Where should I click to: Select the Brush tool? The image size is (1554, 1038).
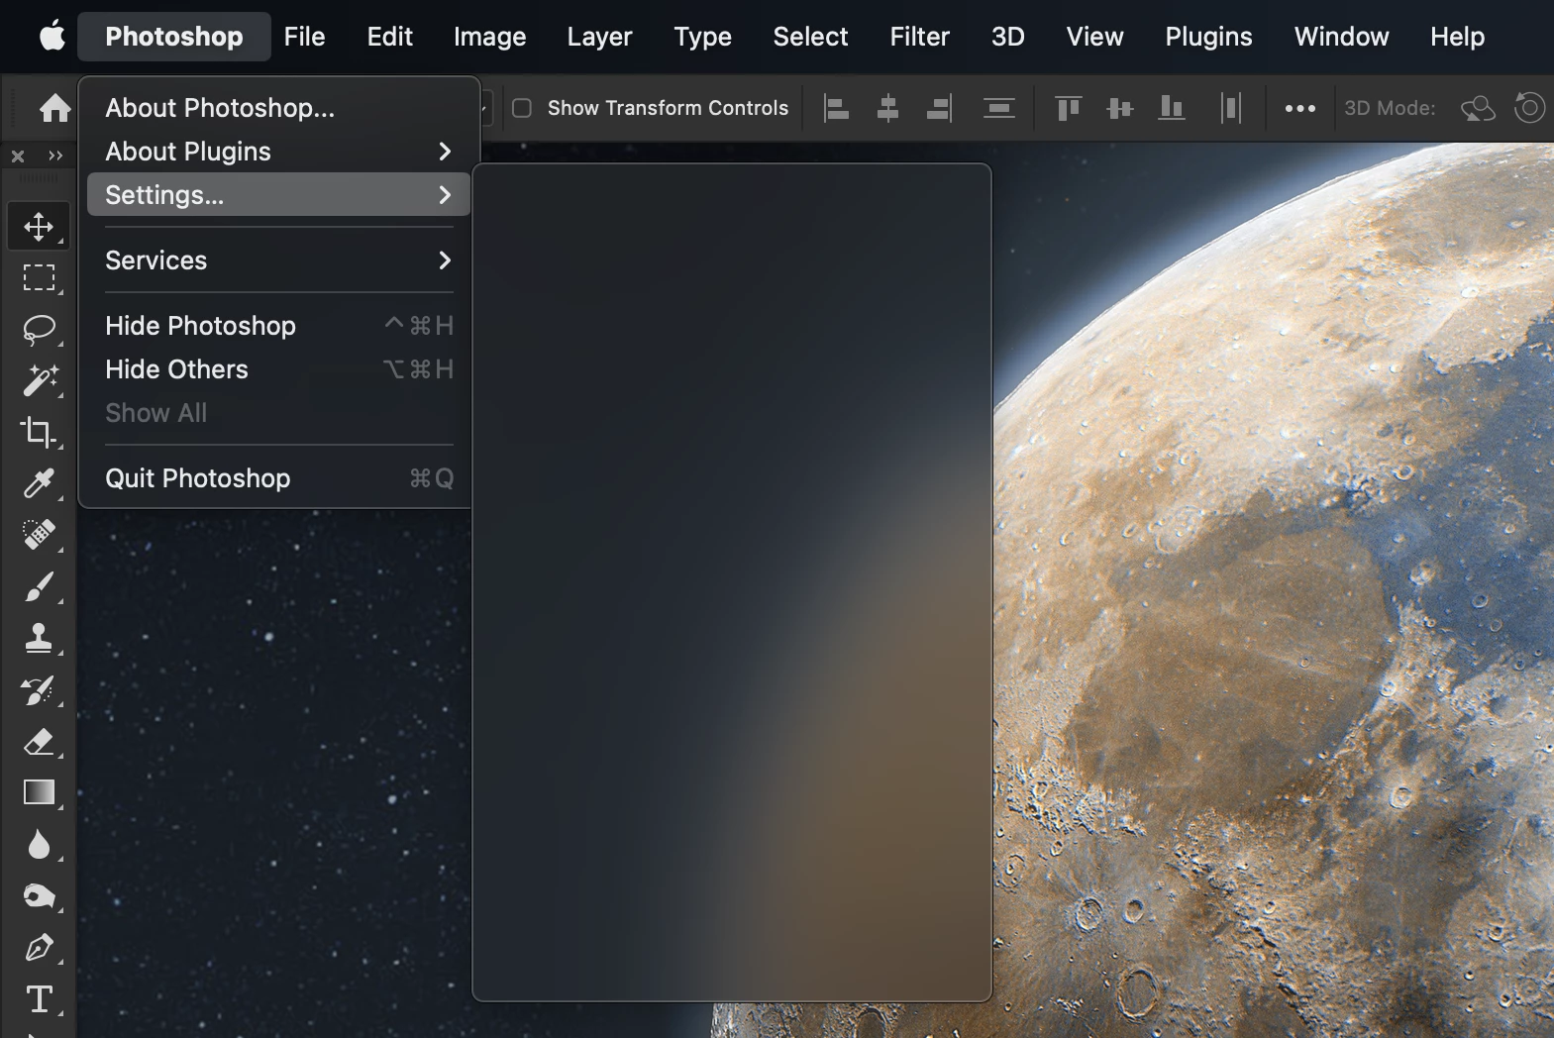coord(39,586)
